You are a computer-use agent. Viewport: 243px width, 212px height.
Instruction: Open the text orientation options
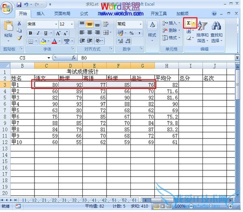click(x=99, y=41)
